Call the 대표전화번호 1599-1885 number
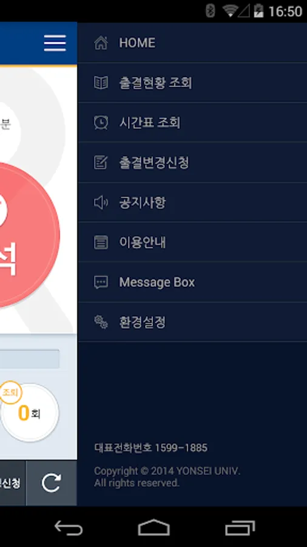Image resolution: width=307 pixels, height=547 pixels. (150, 448)
